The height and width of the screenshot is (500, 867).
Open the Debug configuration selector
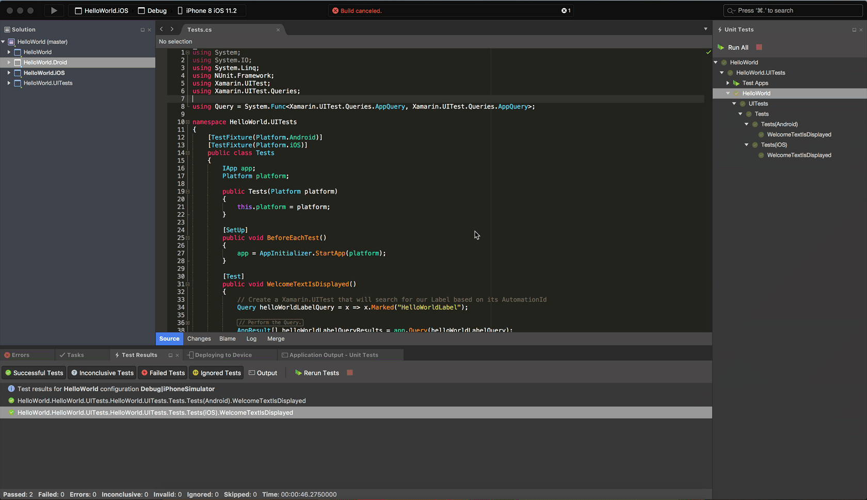(153, 11)
